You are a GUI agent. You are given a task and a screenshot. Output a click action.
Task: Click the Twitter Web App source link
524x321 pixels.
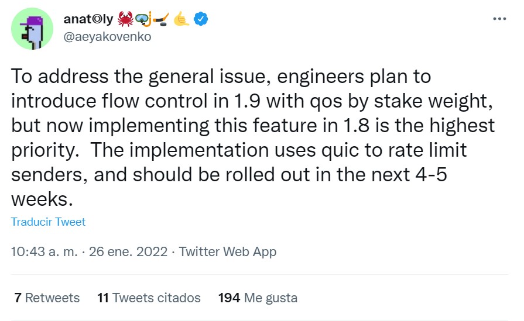tap(228, 251)
